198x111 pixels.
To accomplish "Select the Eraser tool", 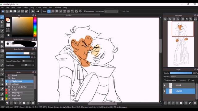I will tap(2, 22).
